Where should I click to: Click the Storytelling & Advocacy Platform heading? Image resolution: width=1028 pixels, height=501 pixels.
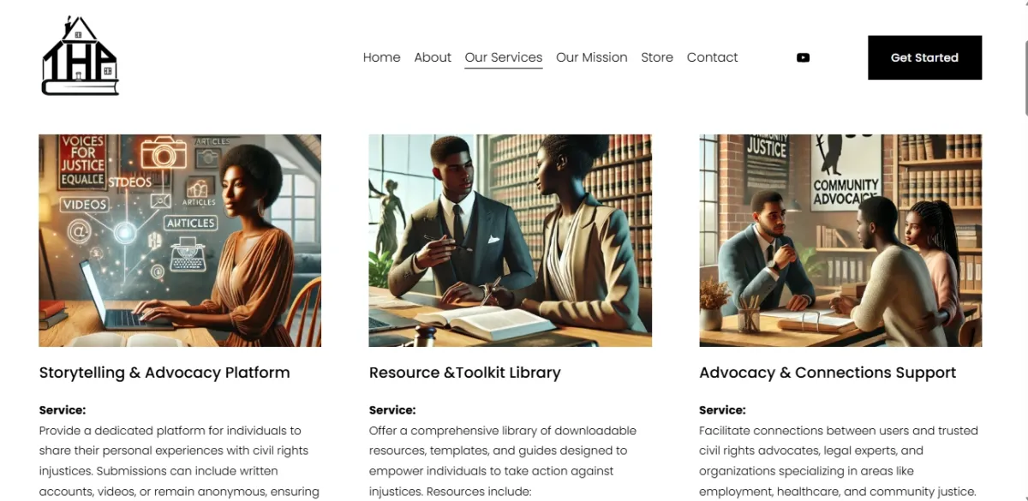[164, 373]
